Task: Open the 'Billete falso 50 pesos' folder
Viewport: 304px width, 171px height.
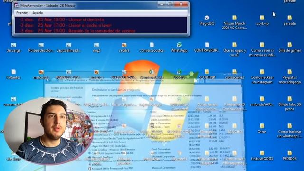Action: [x=290, y=104]
